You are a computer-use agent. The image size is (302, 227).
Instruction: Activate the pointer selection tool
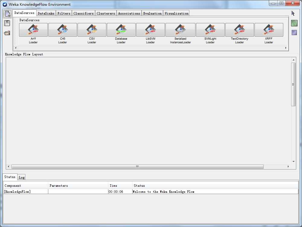[293, 13]
